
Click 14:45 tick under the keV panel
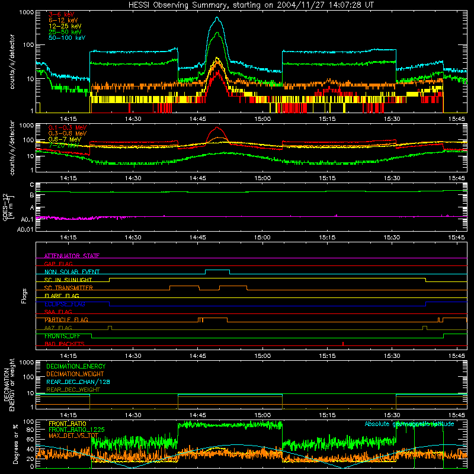(x=198, y=119)
